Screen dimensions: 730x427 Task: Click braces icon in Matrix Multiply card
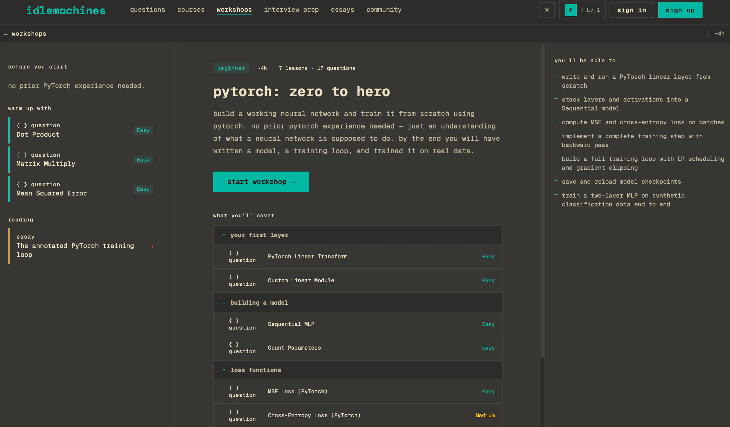(22, 155)
